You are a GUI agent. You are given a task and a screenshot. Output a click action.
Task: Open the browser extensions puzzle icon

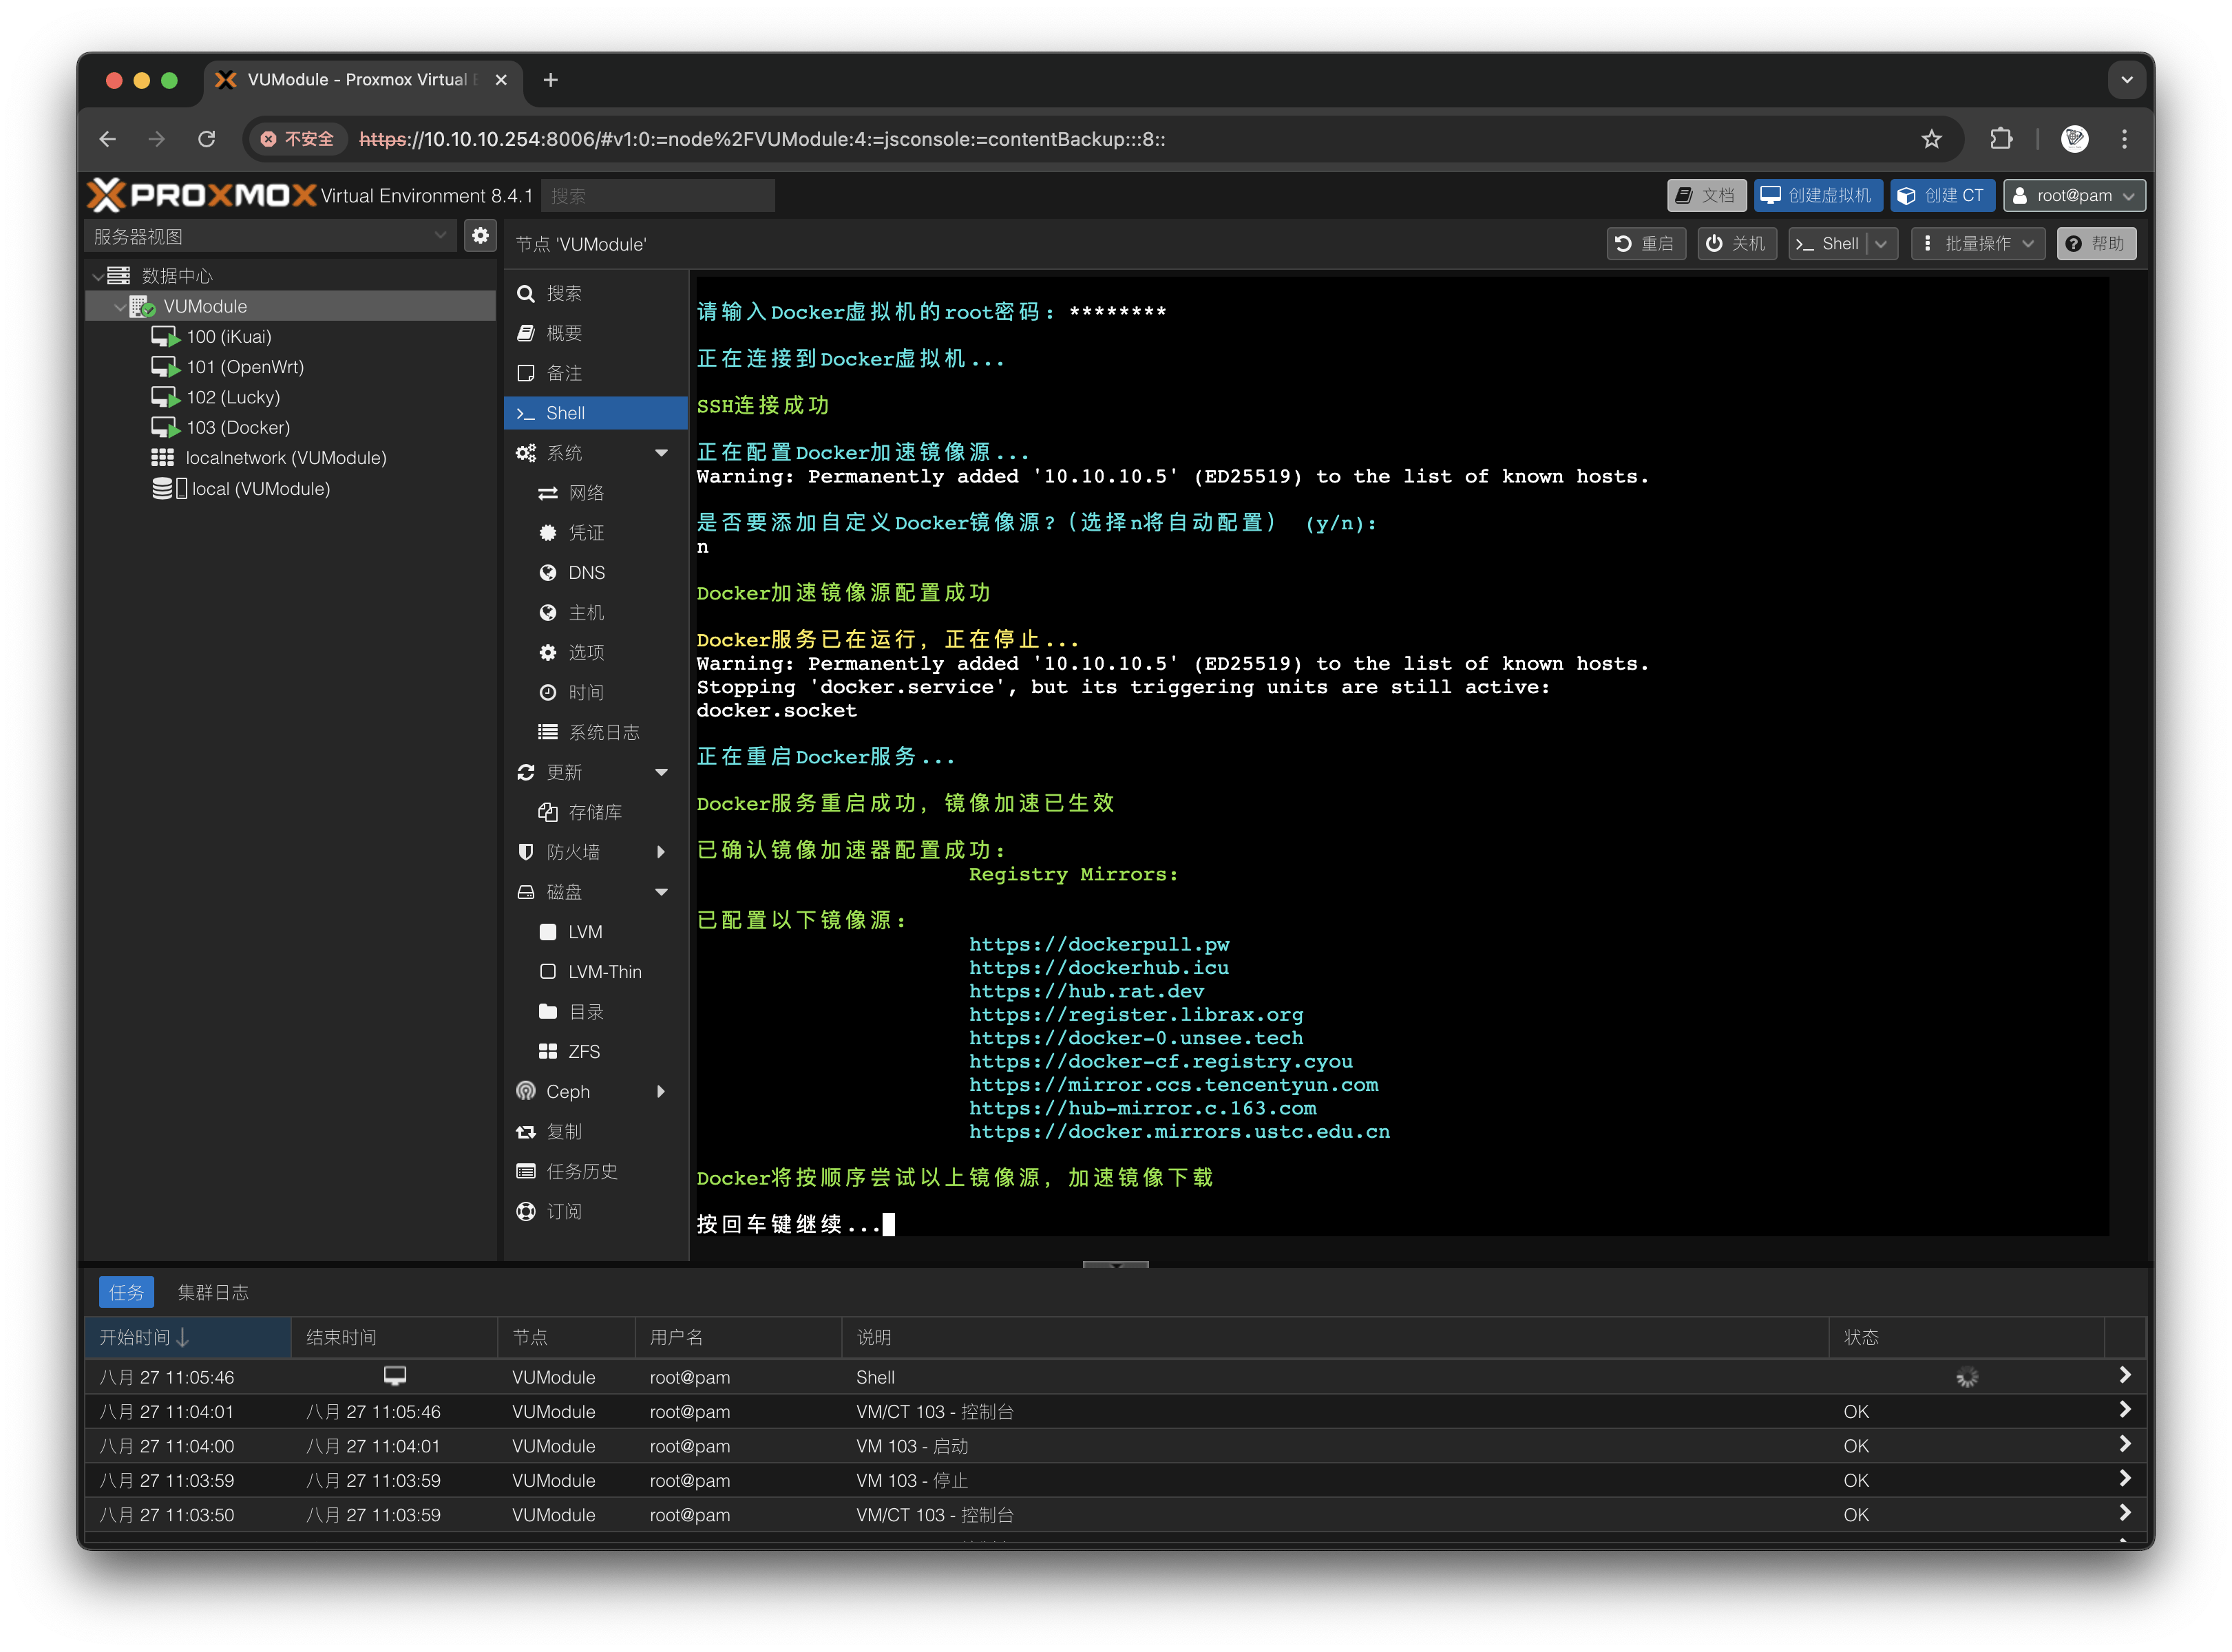coord(2001,139)
